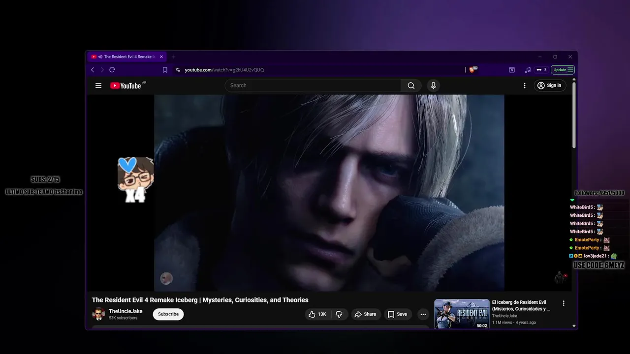Open TheUncleJake channel avatar
This screenshot has height=354, width=630.
pos(98,314)
